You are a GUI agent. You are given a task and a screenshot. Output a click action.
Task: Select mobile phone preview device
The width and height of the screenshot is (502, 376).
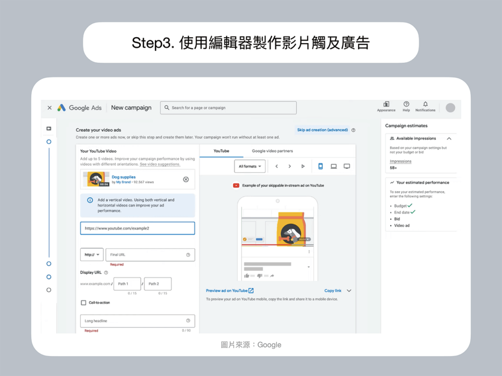tap(321, 166)
